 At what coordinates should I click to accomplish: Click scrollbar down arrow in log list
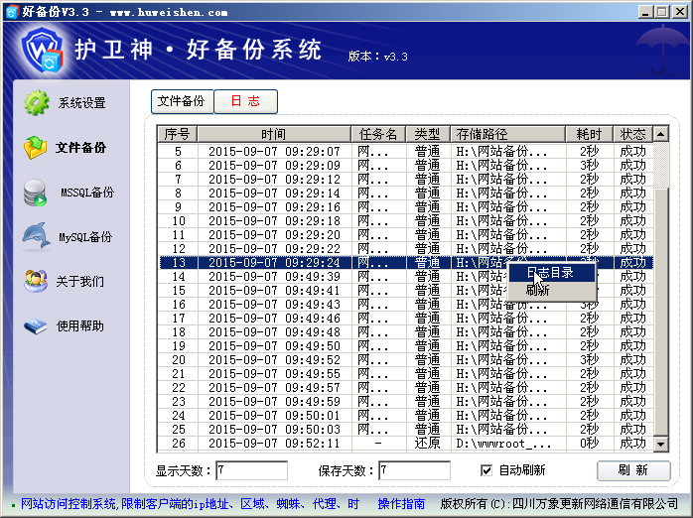[x=661, y=444]
